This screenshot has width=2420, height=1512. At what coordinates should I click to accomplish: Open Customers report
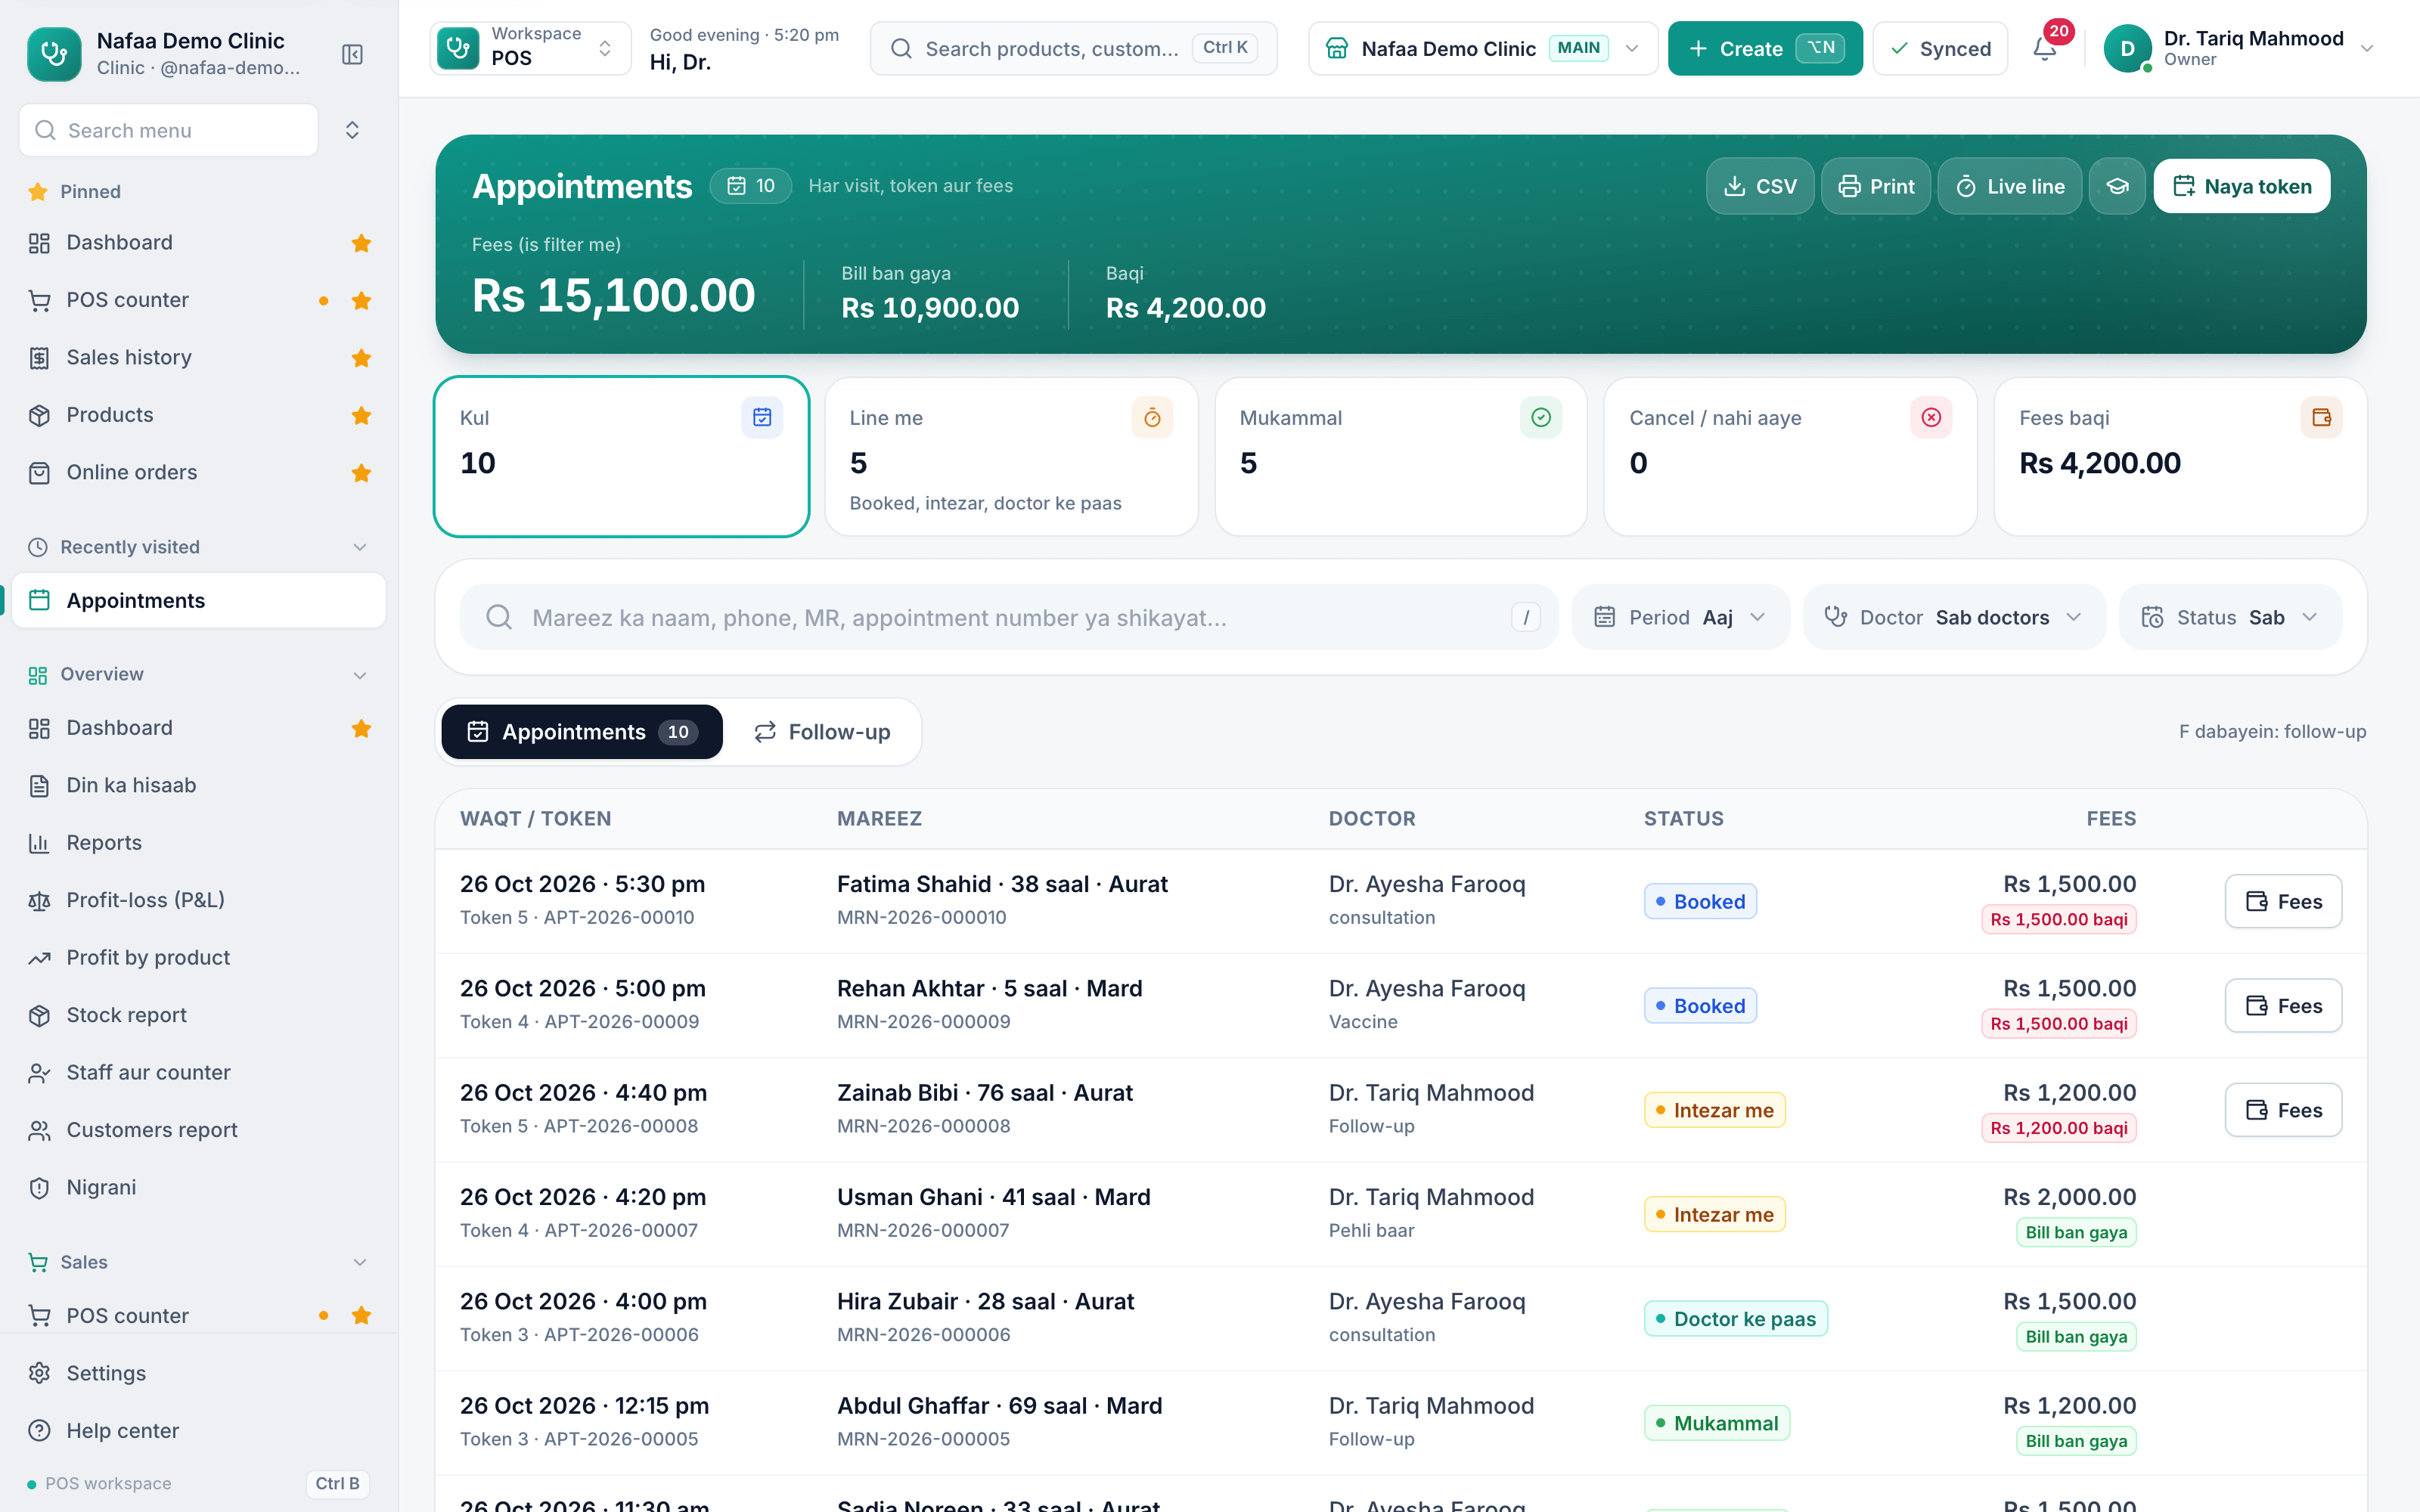click(x=199, y=1130)
